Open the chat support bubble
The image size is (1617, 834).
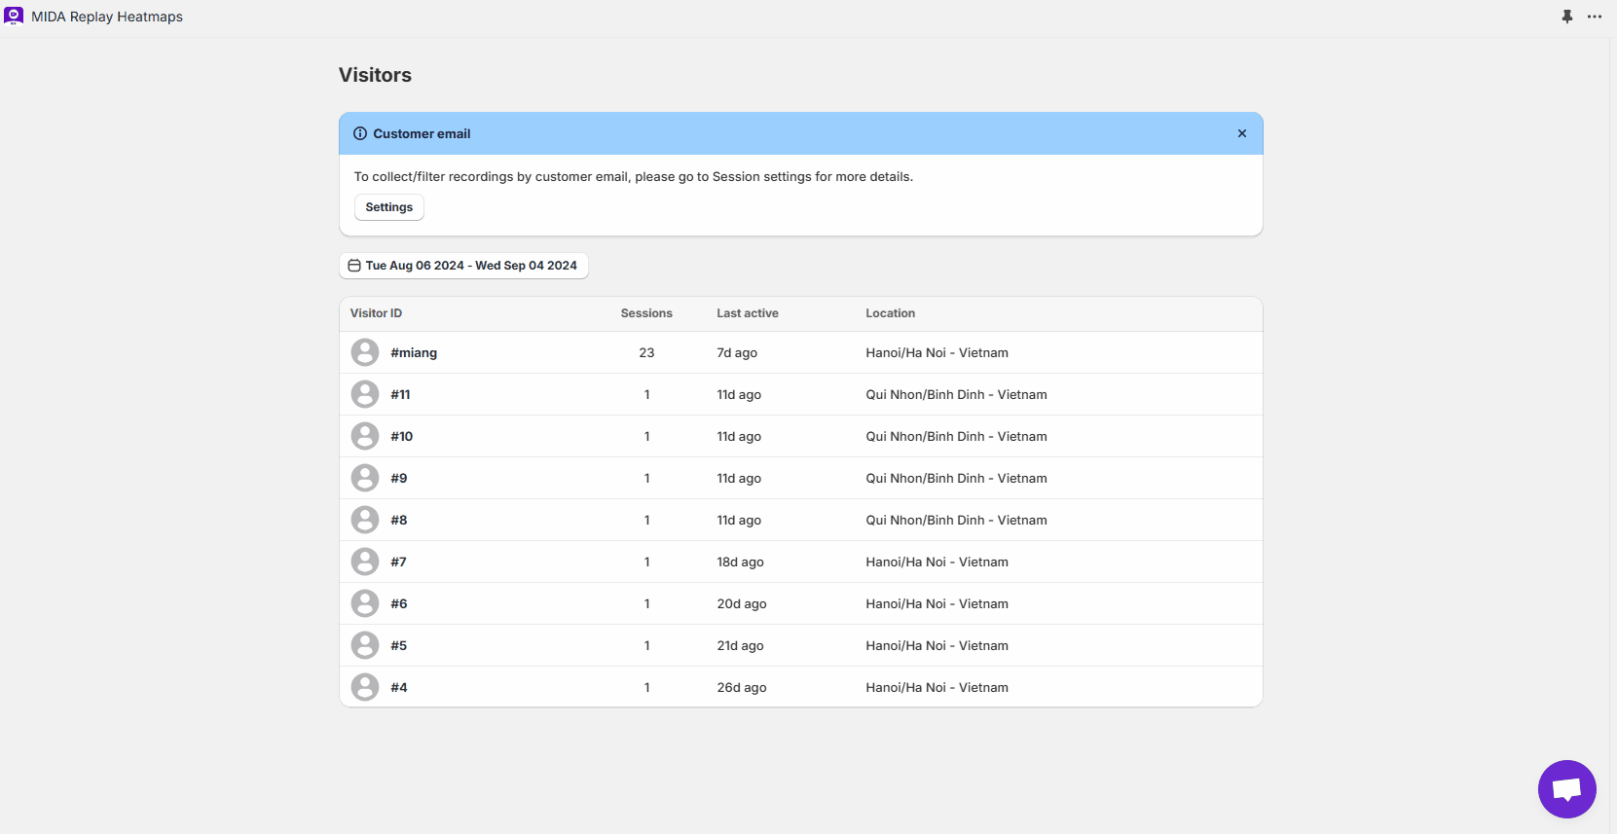click(x=1566, y=788)
